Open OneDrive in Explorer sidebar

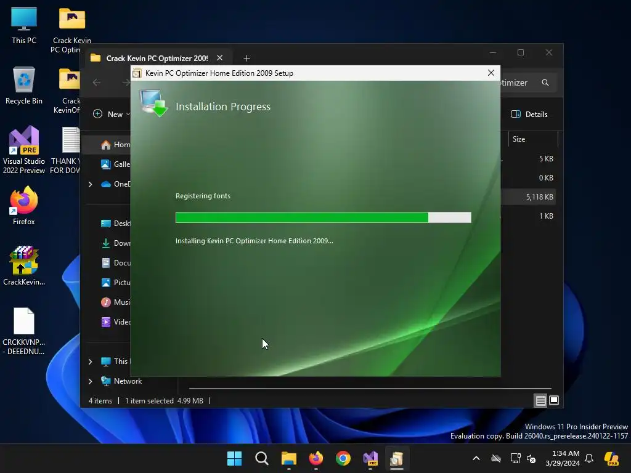pyautogui.click(x=115, y=184)
